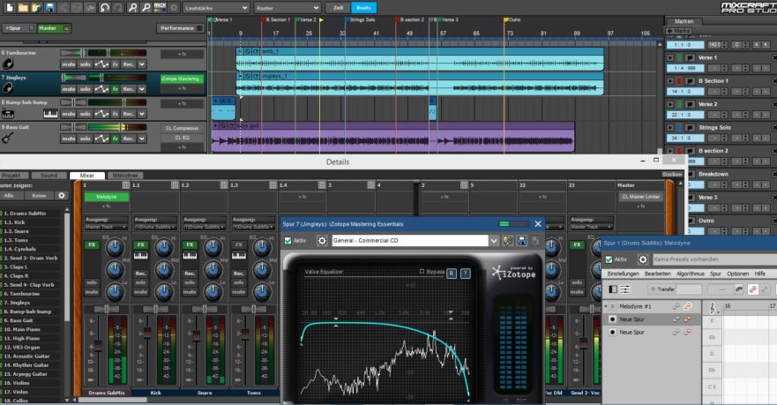
Task: Click the Bass Guit guitar track icon
Action: 8,139
